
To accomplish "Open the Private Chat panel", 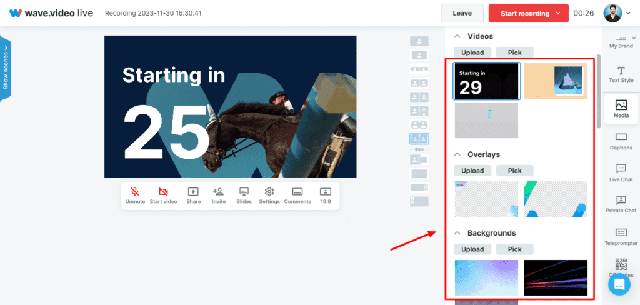I will pos(621,204).
